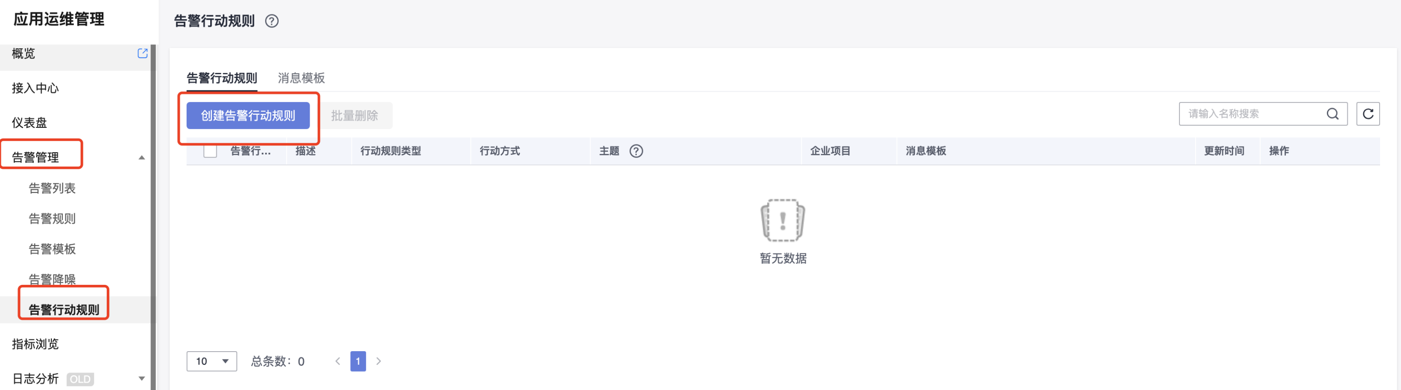Viewport: 1401px width, 390px height.
Task: Click the 批量删除 button
Action: pos(355,116)
